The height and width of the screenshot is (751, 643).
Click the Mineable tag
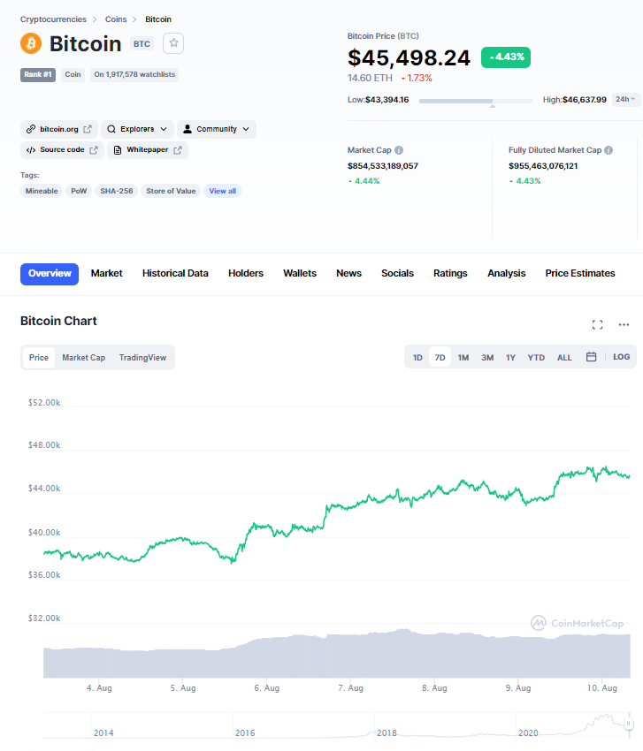[42, 191]
